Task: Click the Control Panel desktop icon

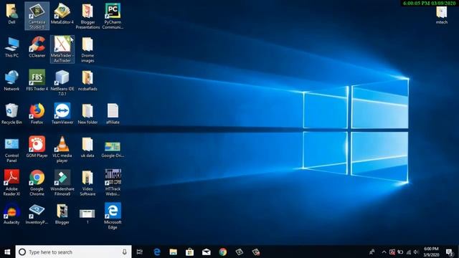Action: [11, 150]
